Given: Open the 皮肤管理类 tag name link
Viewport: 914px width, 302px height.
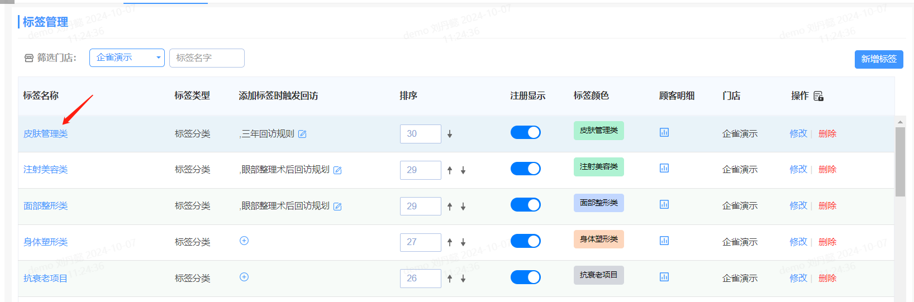Looking at the screenshot, I should pos(46,134).
